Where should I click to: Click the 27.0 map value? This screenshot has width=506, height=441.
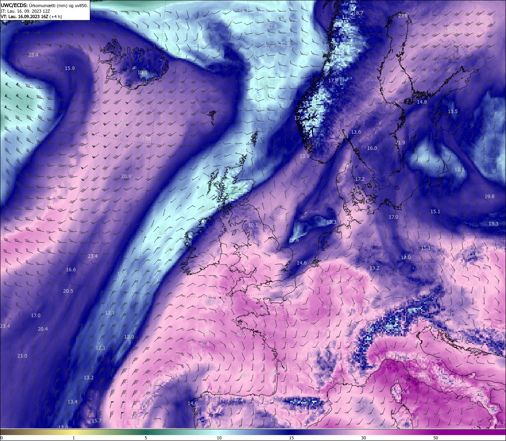[x=402, y=15]
